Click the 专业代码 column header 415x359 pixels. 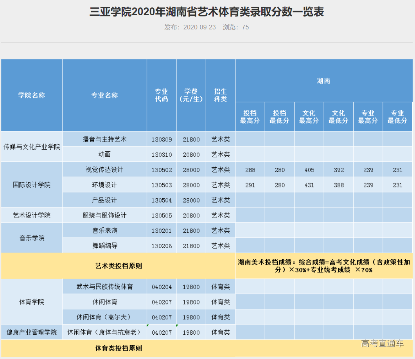(x=161, y=95)
